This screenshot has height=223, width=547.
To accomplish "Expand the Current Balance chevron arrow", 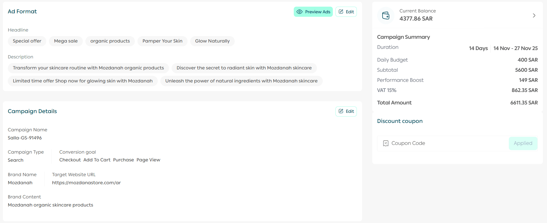I will click(x=534, y=16).
